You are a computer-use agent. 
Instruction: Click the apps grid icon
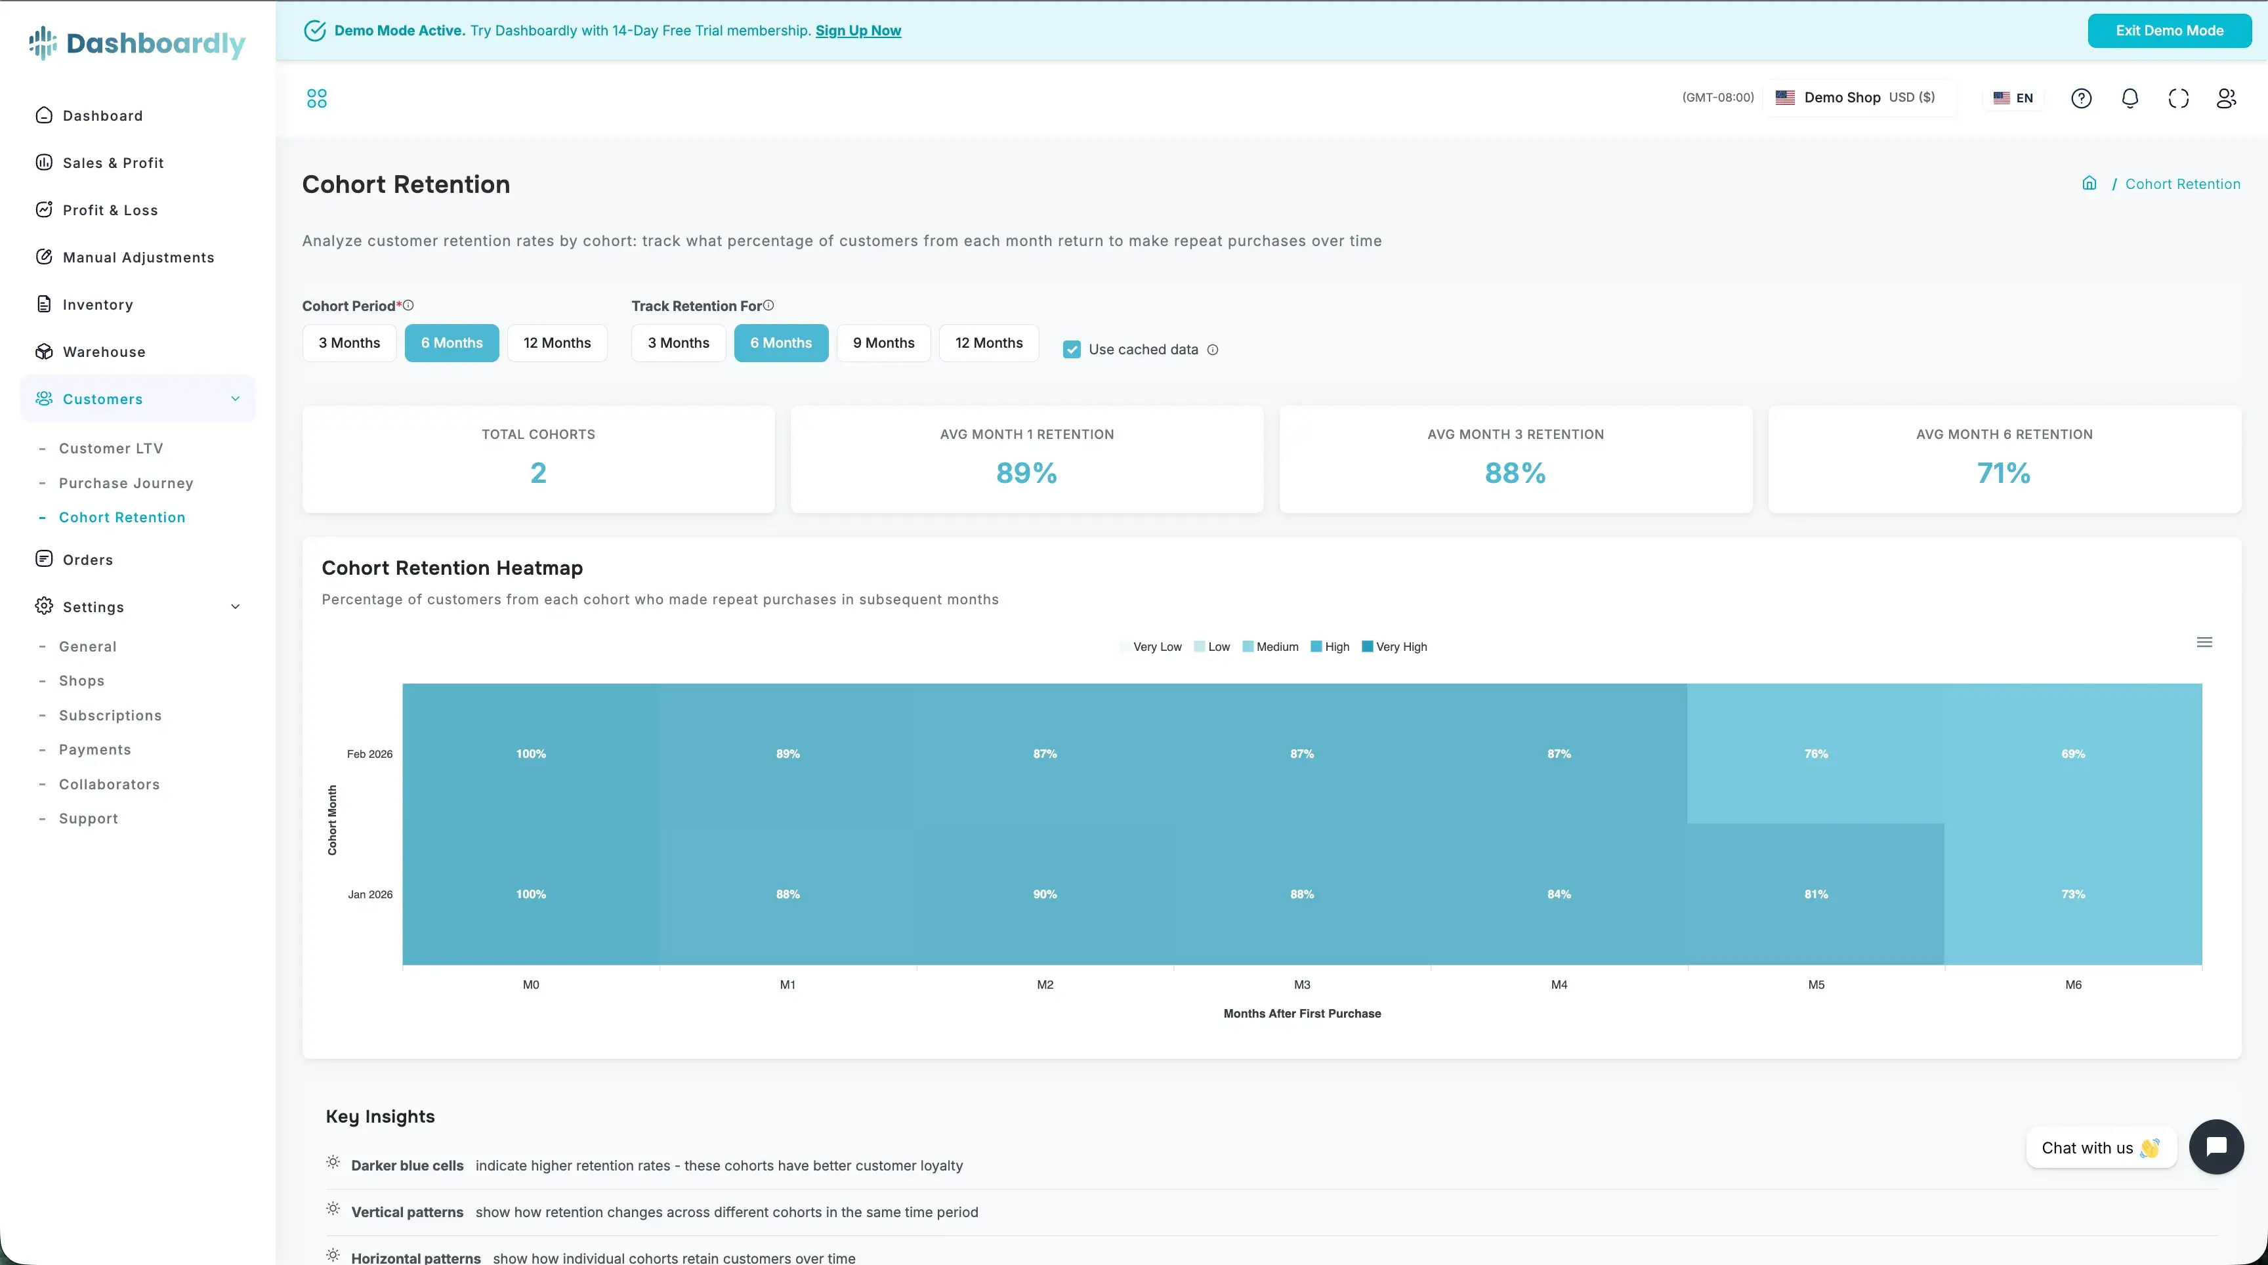(x=316, y=98)
